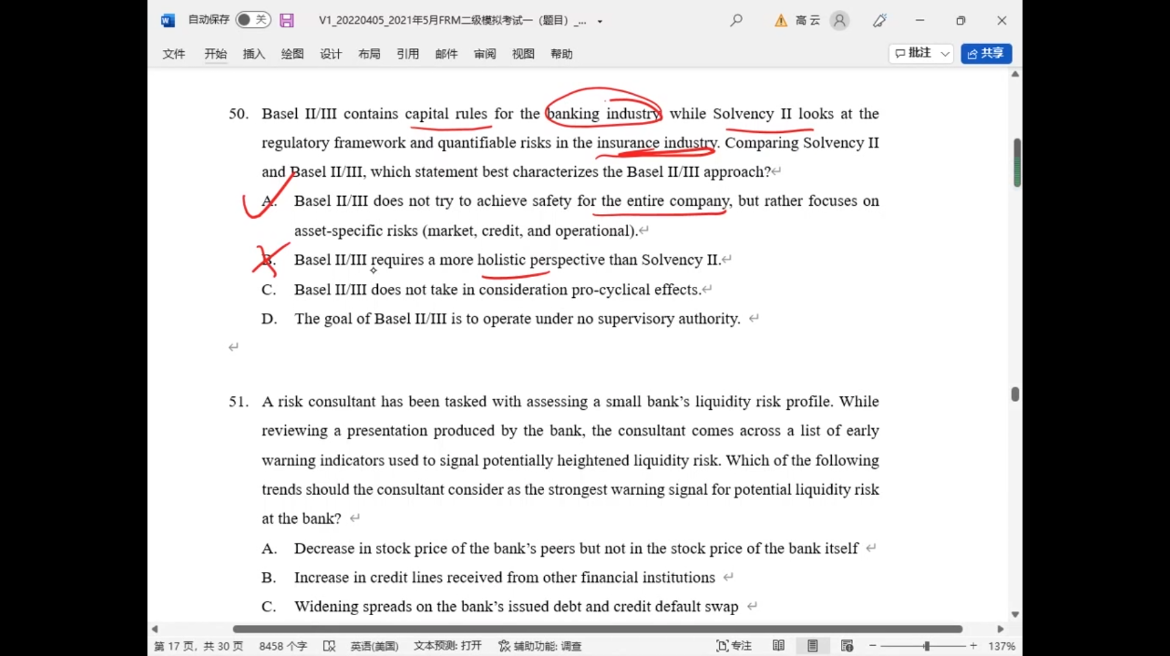Open the proofing spell-check icon
The width and height of the screenshot is (1170, 656).
point(329,646)
